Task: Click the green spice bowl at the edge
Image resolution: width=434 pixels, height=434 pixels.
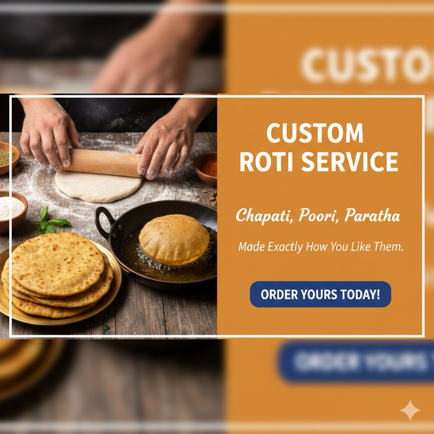Action: click(8, 158)
